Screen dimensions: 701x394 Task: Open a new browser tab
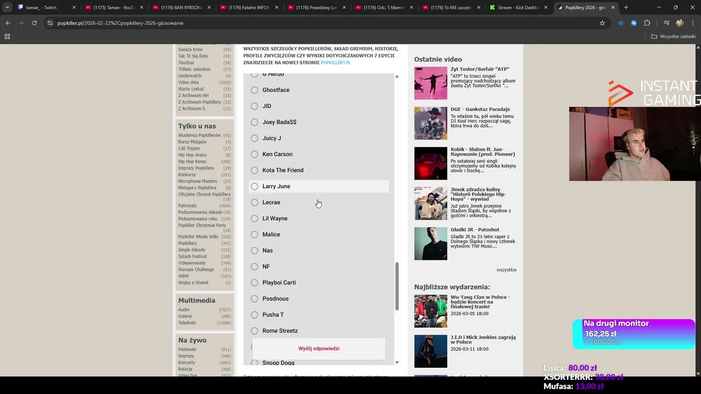pyautogui.click(x=626, y=8)
